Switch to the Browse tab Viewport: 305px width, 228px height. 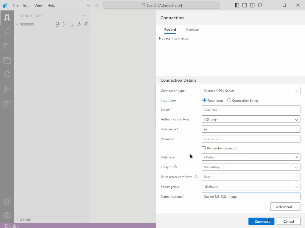coord(192,30)
